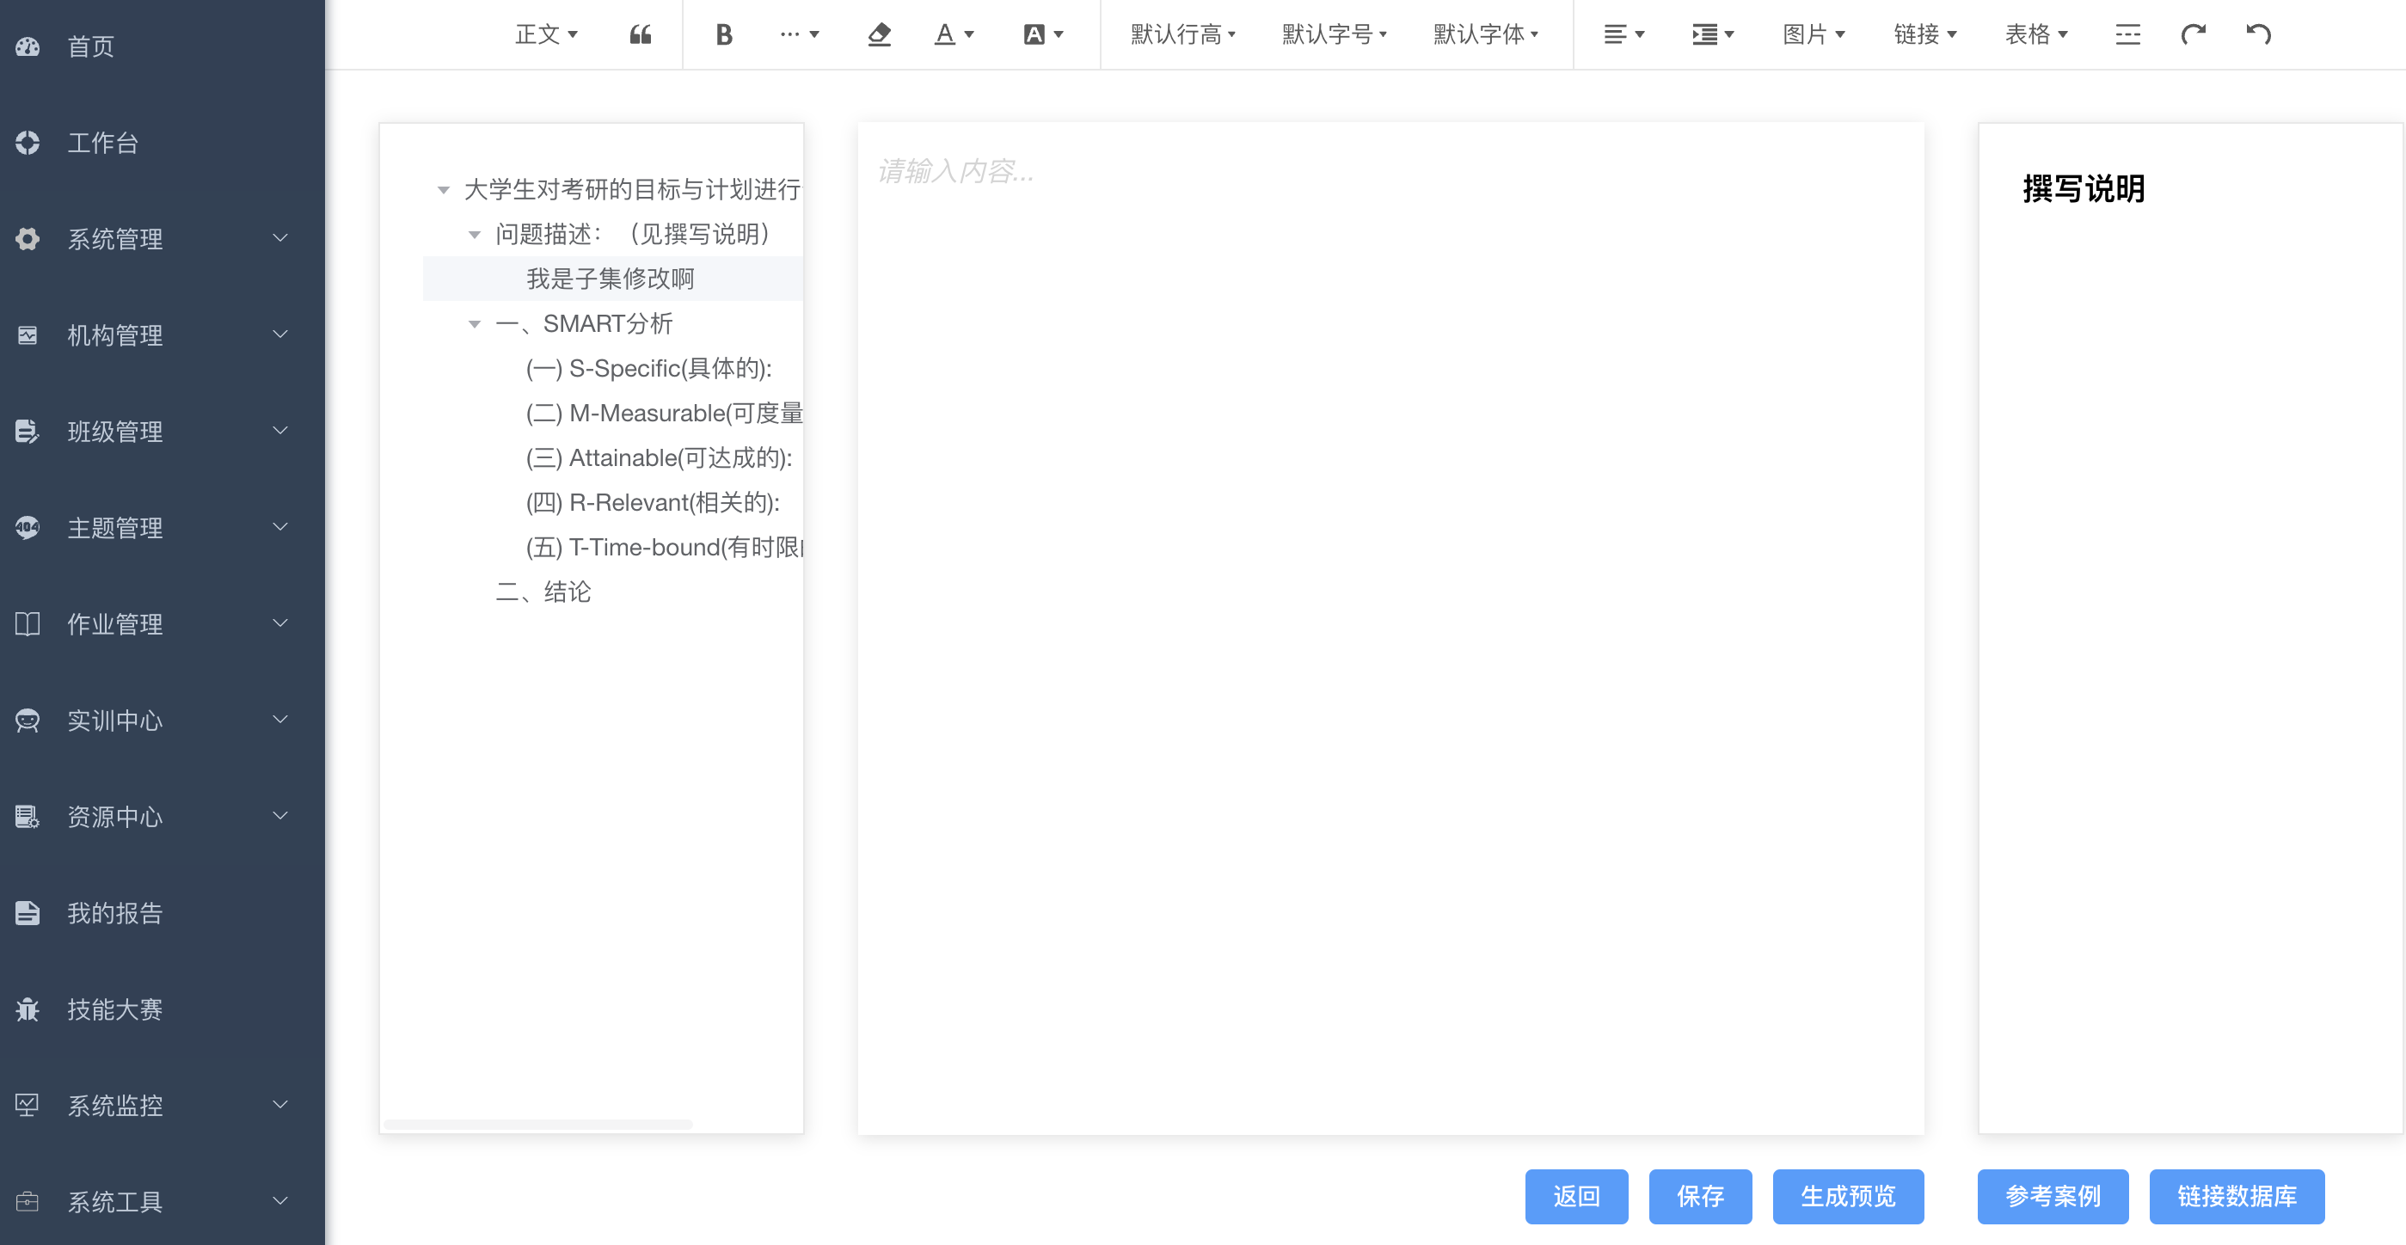Open the text alignment dropdown
The width and height of the screenshot is (2406, 1245).
1623,34
